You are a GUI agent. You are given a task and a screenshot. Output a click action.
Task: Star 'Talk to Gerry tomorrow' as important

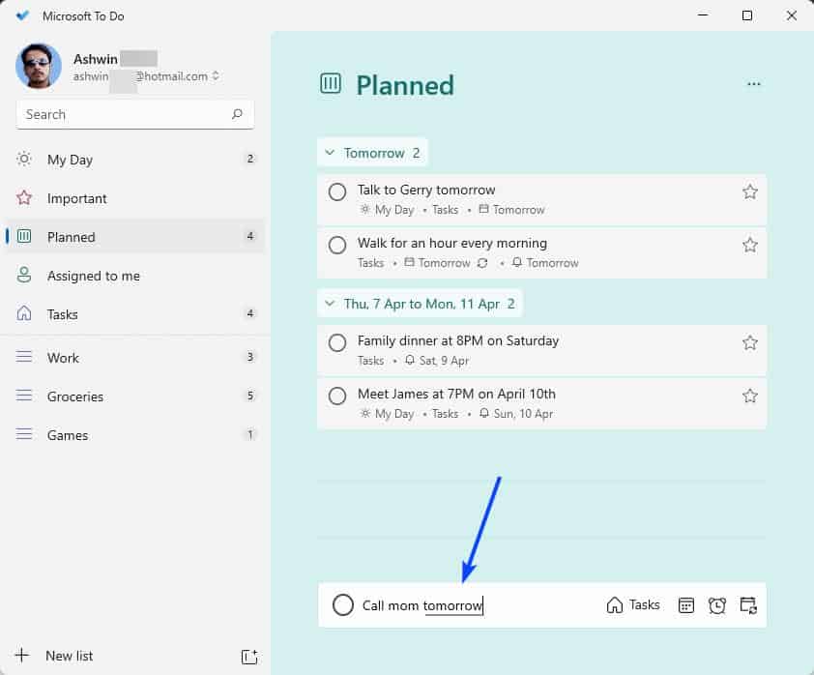(x=750, y=191)
